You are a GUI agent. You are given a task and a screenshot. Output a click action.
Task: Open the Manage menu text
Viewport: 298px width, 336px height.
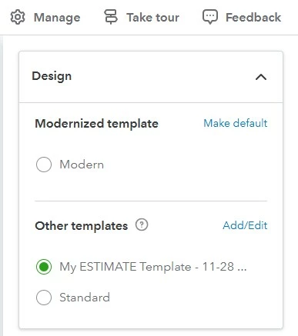point(57,18)
